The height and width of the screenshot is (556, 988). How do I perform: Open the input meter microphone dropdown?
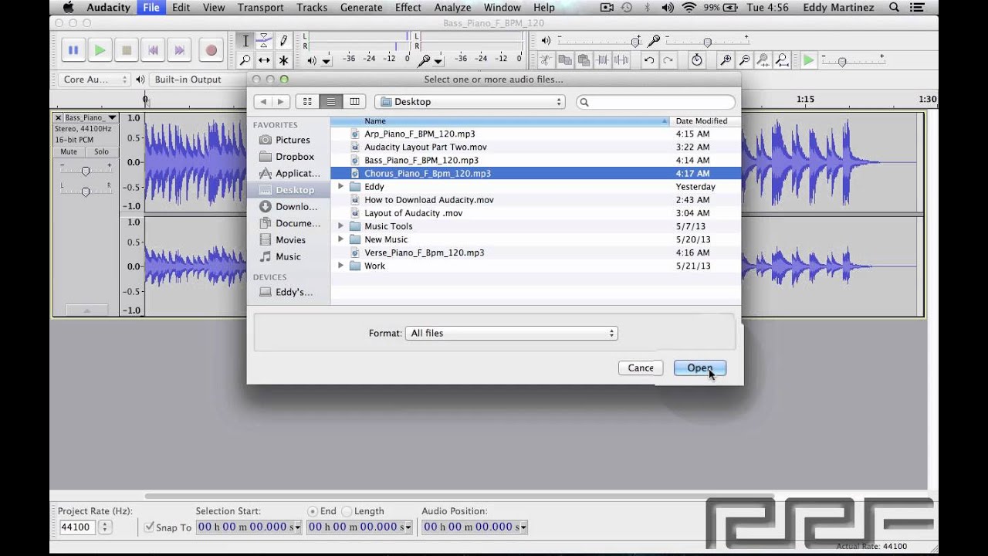click(438, 61)
